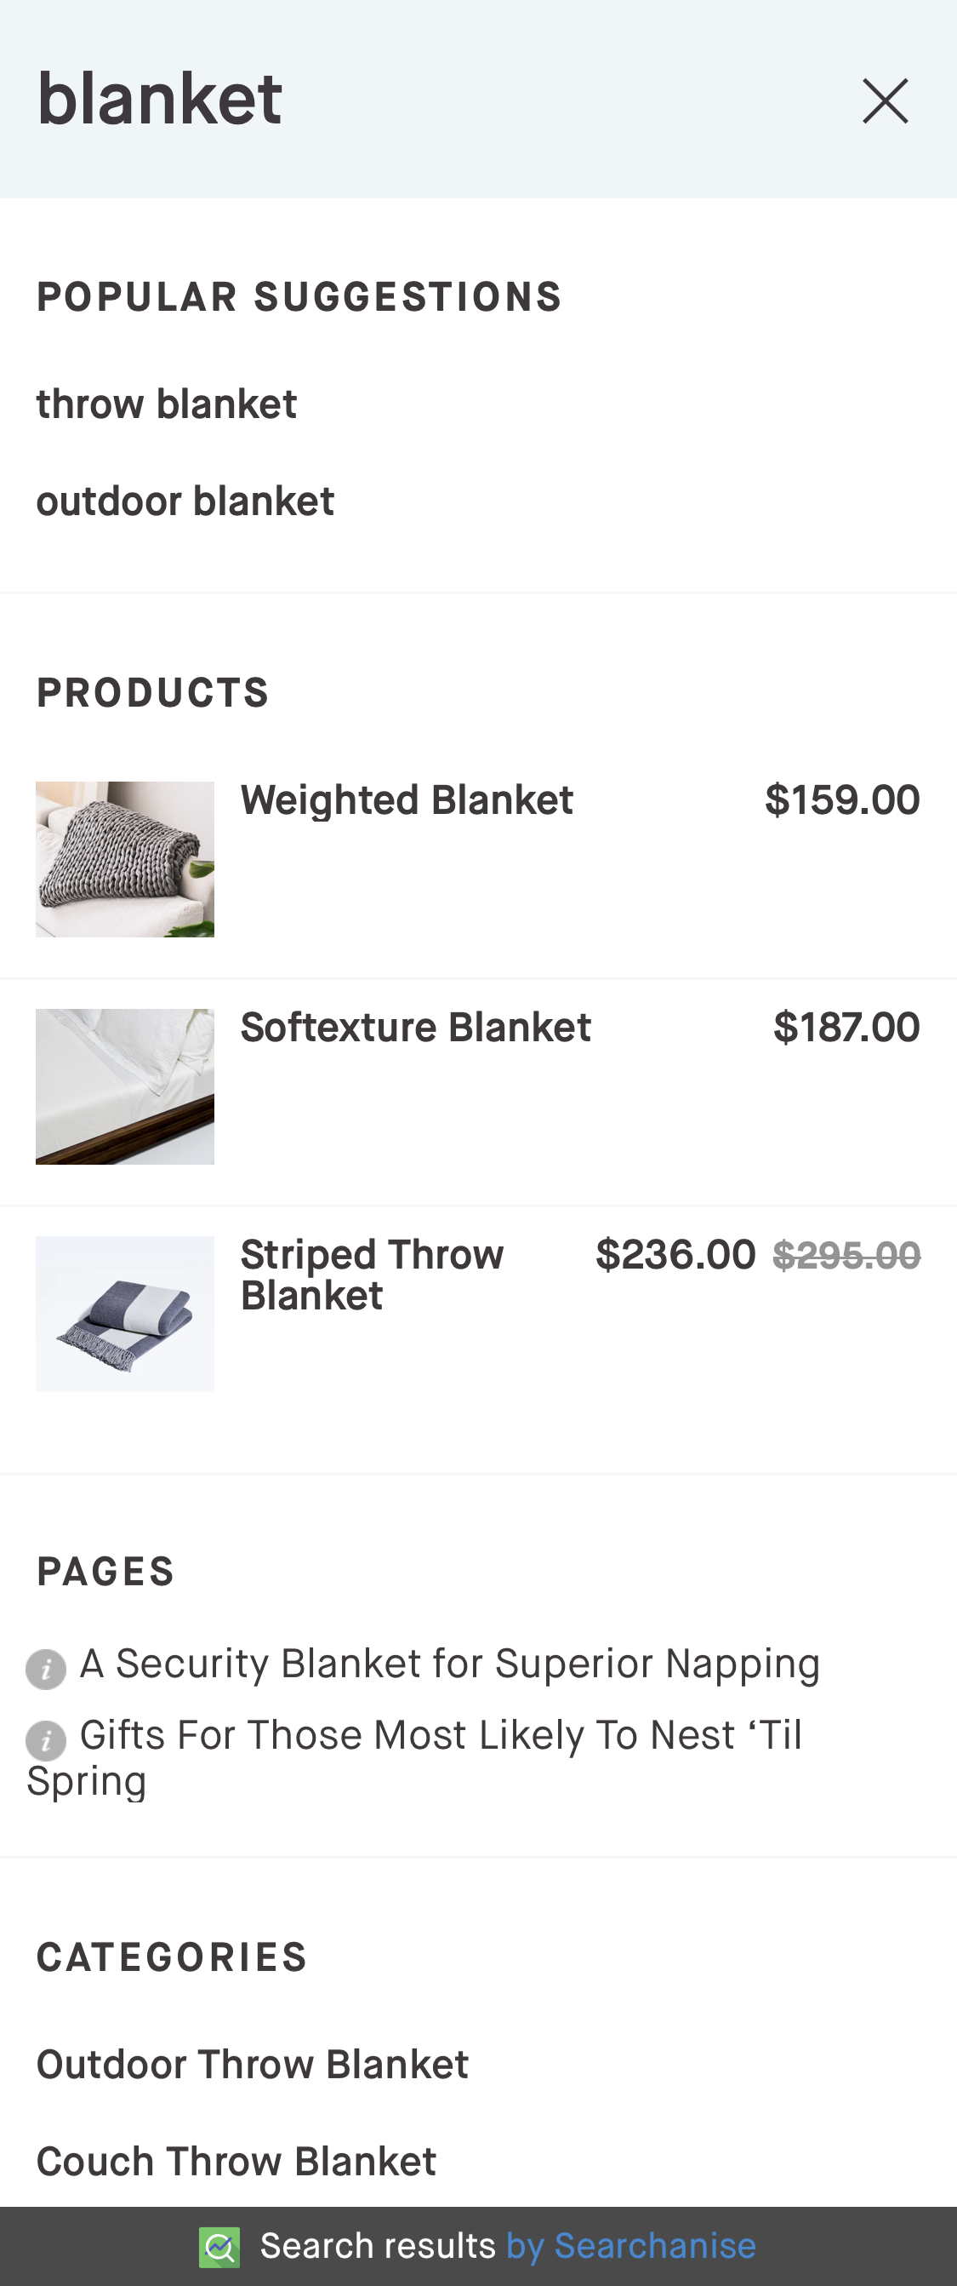Go to Couch Throw Blanket category
Screen dimensions: 957x2286
(x=236, y=2162)
